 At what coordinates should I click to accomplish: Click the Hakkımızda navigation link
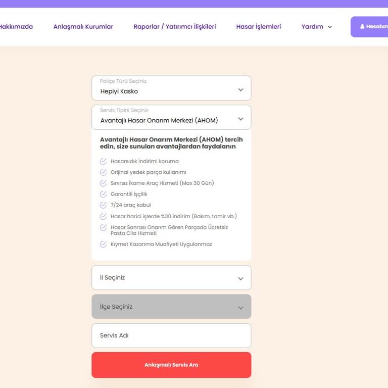(16, 27)
